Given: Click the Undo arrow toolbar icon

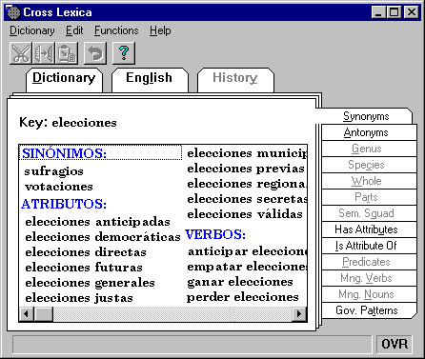Looking at the screenshot, I should pos(95,53).
